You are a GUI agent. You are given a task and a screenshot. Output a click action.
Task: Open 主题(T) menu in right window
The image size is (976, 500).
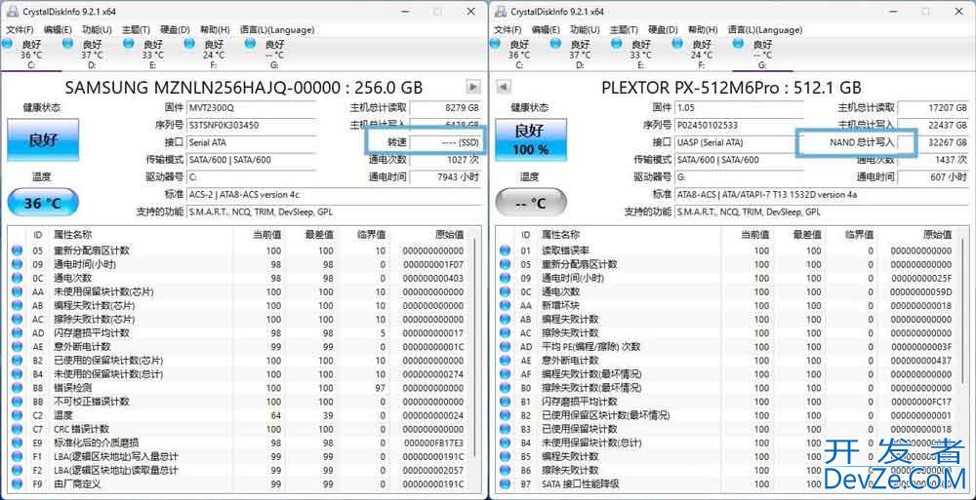point(624,29)
